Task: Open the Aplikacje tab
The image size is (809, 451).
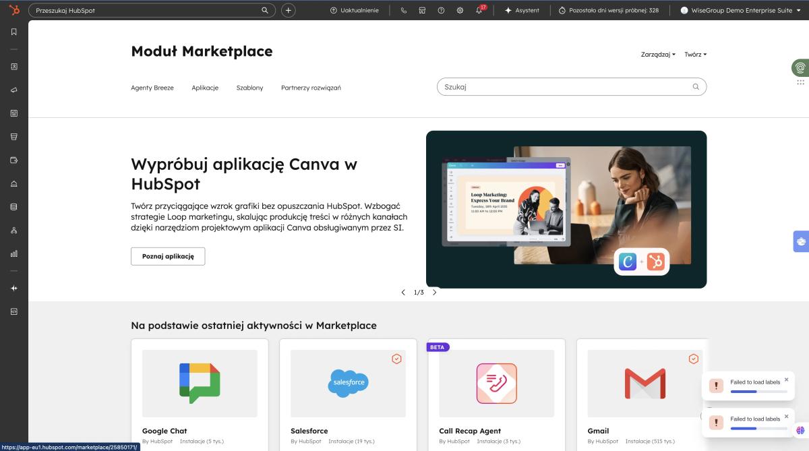Action: tap(205, 88)
